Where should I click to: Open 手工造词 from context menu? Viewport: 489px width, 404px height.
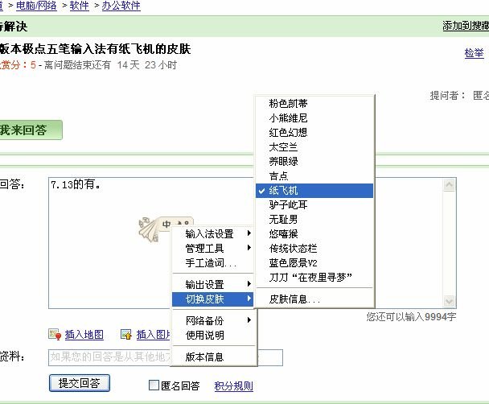click(212, 263)
